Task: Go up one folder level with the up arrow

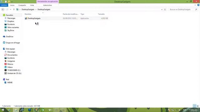Action: [14, 10]
